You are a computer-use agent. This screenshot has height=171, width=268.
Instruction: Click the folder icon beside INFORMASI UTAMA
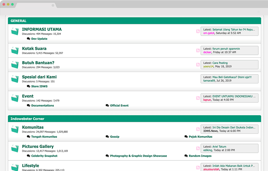tap(15, 31)
